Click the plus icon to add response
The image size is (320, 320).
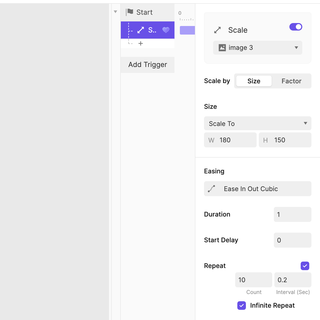[141, 43]
